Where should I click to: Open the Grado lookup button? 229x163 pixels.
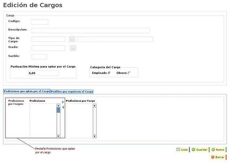pos(73,48)
